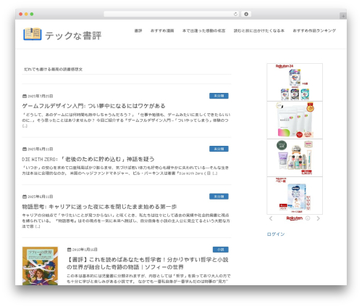Image resolution: width=362 pixels, height=307 pixels.
Task: Close window with red traffic-light button
Action: (21, 14)
